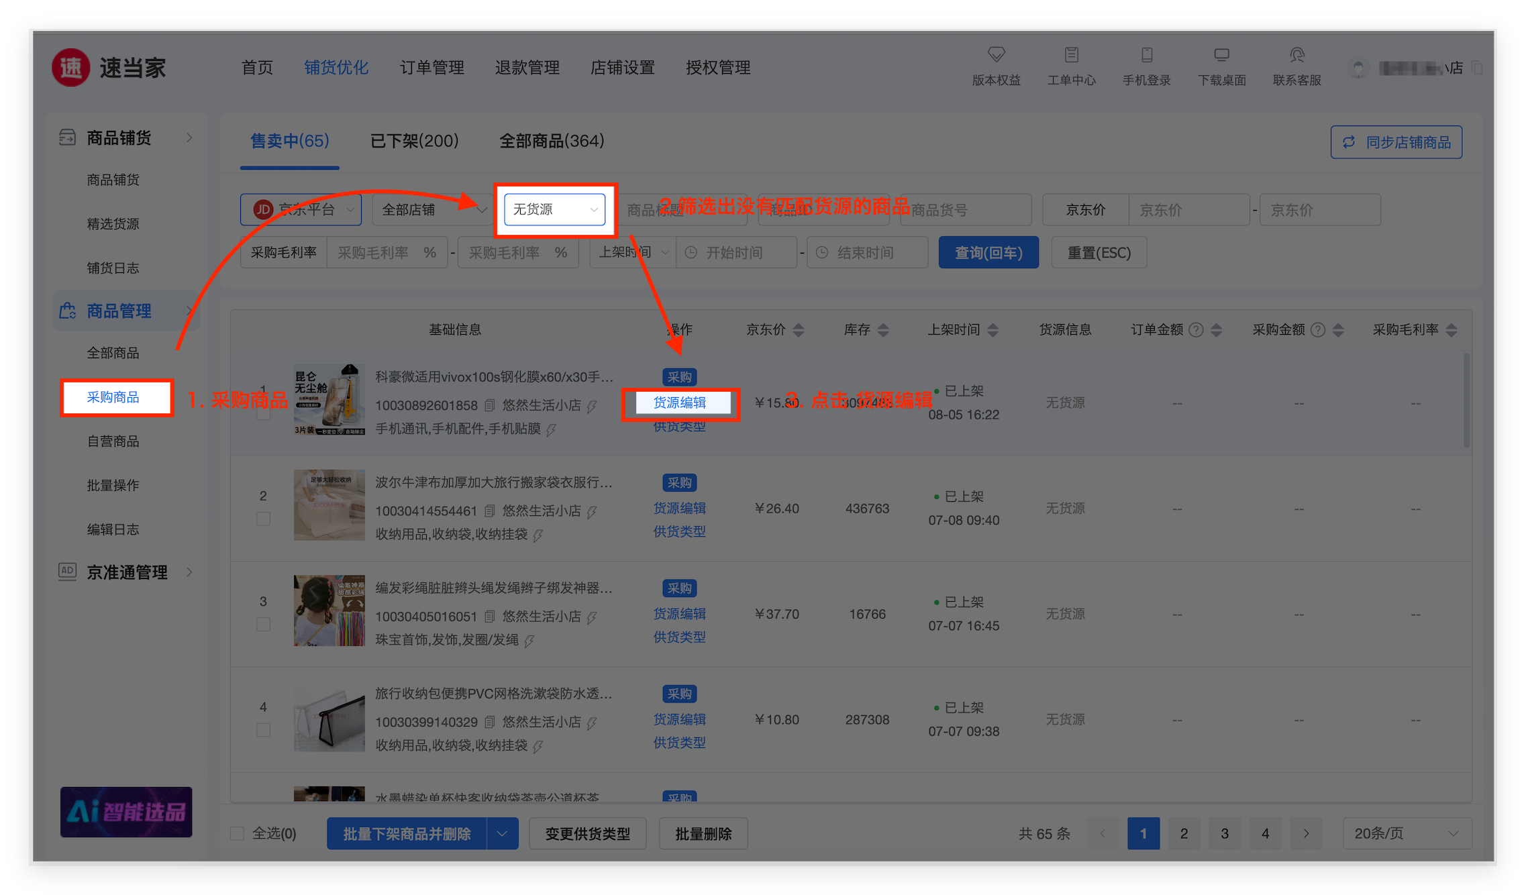Image resolution: width=1526 pixels, height=895 pixels.
Task: Open the 20条/页 page size dropdown
Action: pyautogui.click(x=1407, y=833)
